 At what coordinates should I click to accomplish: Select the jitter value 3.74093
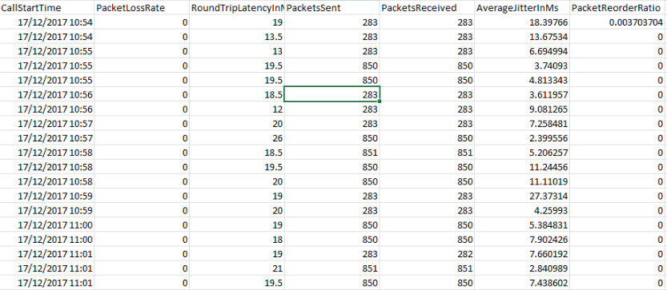(522, 66)
